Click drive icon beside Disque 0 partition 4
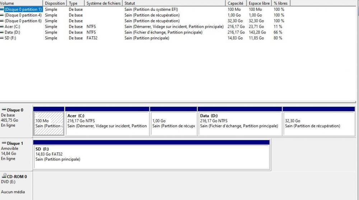The width and height of the screenshot is (359, 200). click(x=2, y=15)
